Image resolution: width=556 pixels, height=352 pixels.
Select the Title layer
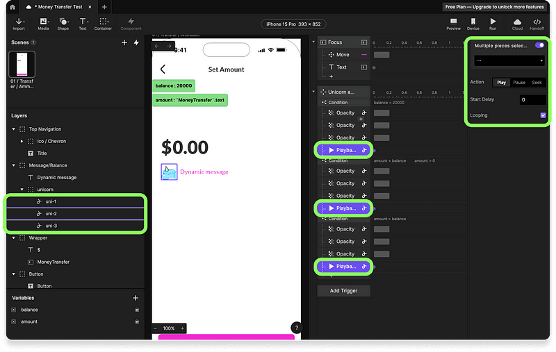coord(42,153)
